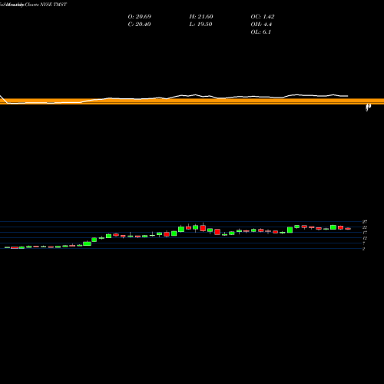Click the 27 price axis label
Viewport: 384px width, 384px height.
[365, 222]
